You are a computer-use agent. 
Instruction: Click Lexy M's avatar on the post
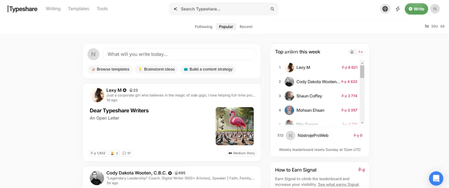(97, 95)
